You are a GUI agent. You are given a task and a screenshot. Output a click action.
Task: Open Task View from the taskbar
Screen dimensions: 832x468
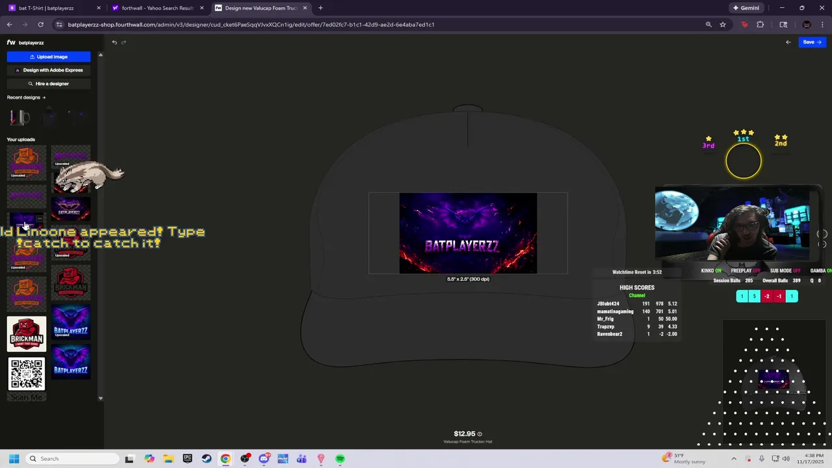point(129,459)
